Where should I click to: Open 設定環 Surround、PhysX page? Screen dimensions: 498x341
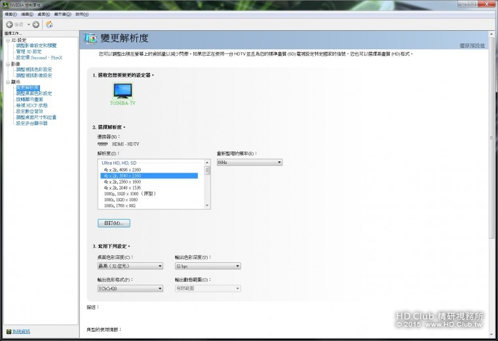pos(39,58)
